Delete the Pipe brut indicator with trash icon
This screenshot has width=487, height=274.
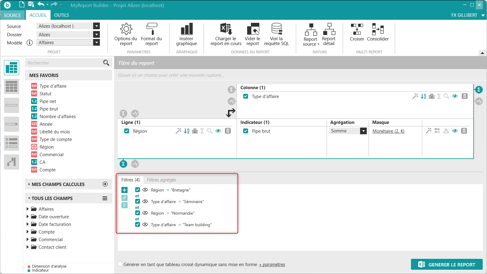pos(464,131)
